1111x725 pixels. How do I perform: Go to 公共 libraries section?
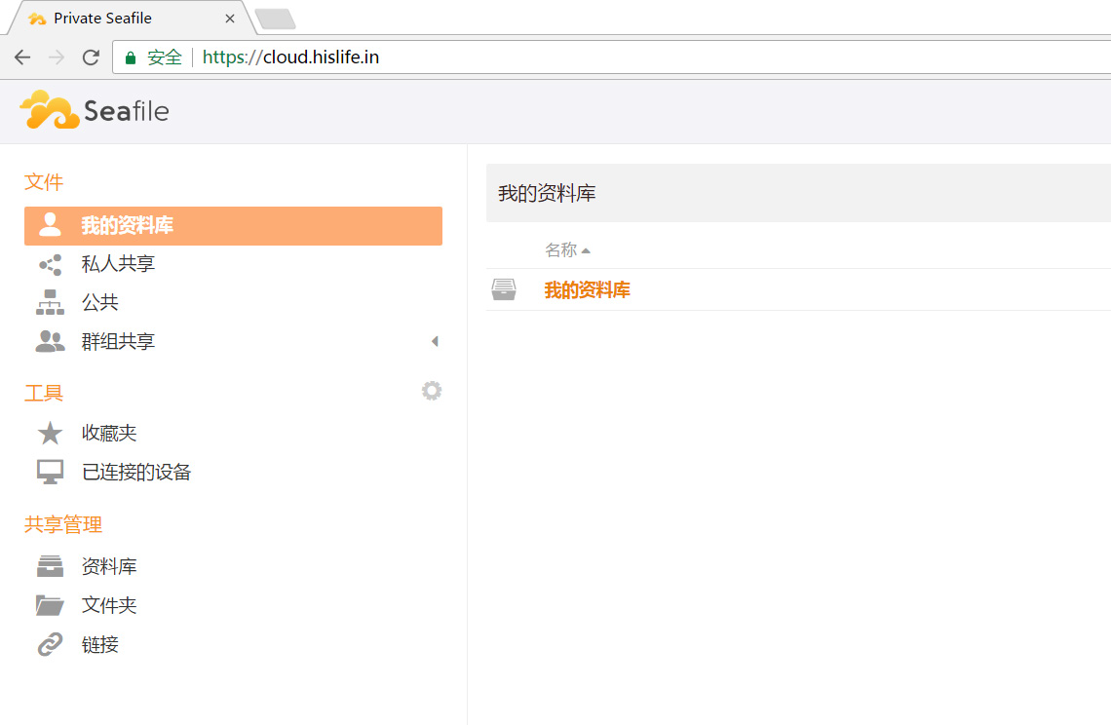pos(100,303)
